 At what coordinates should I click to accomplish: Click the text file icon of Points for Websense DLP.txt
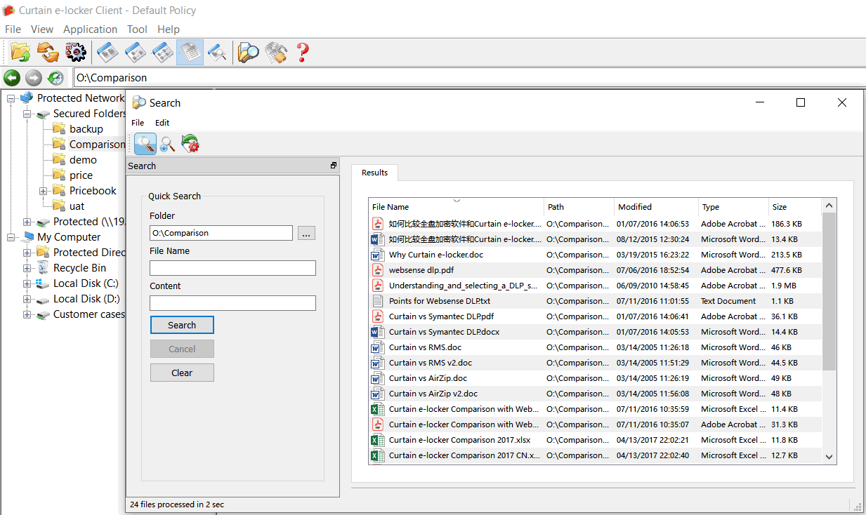[x=377, y=301]
